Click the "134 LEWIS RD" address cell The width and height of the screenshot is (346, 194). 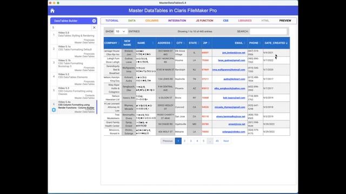(165, 79)
